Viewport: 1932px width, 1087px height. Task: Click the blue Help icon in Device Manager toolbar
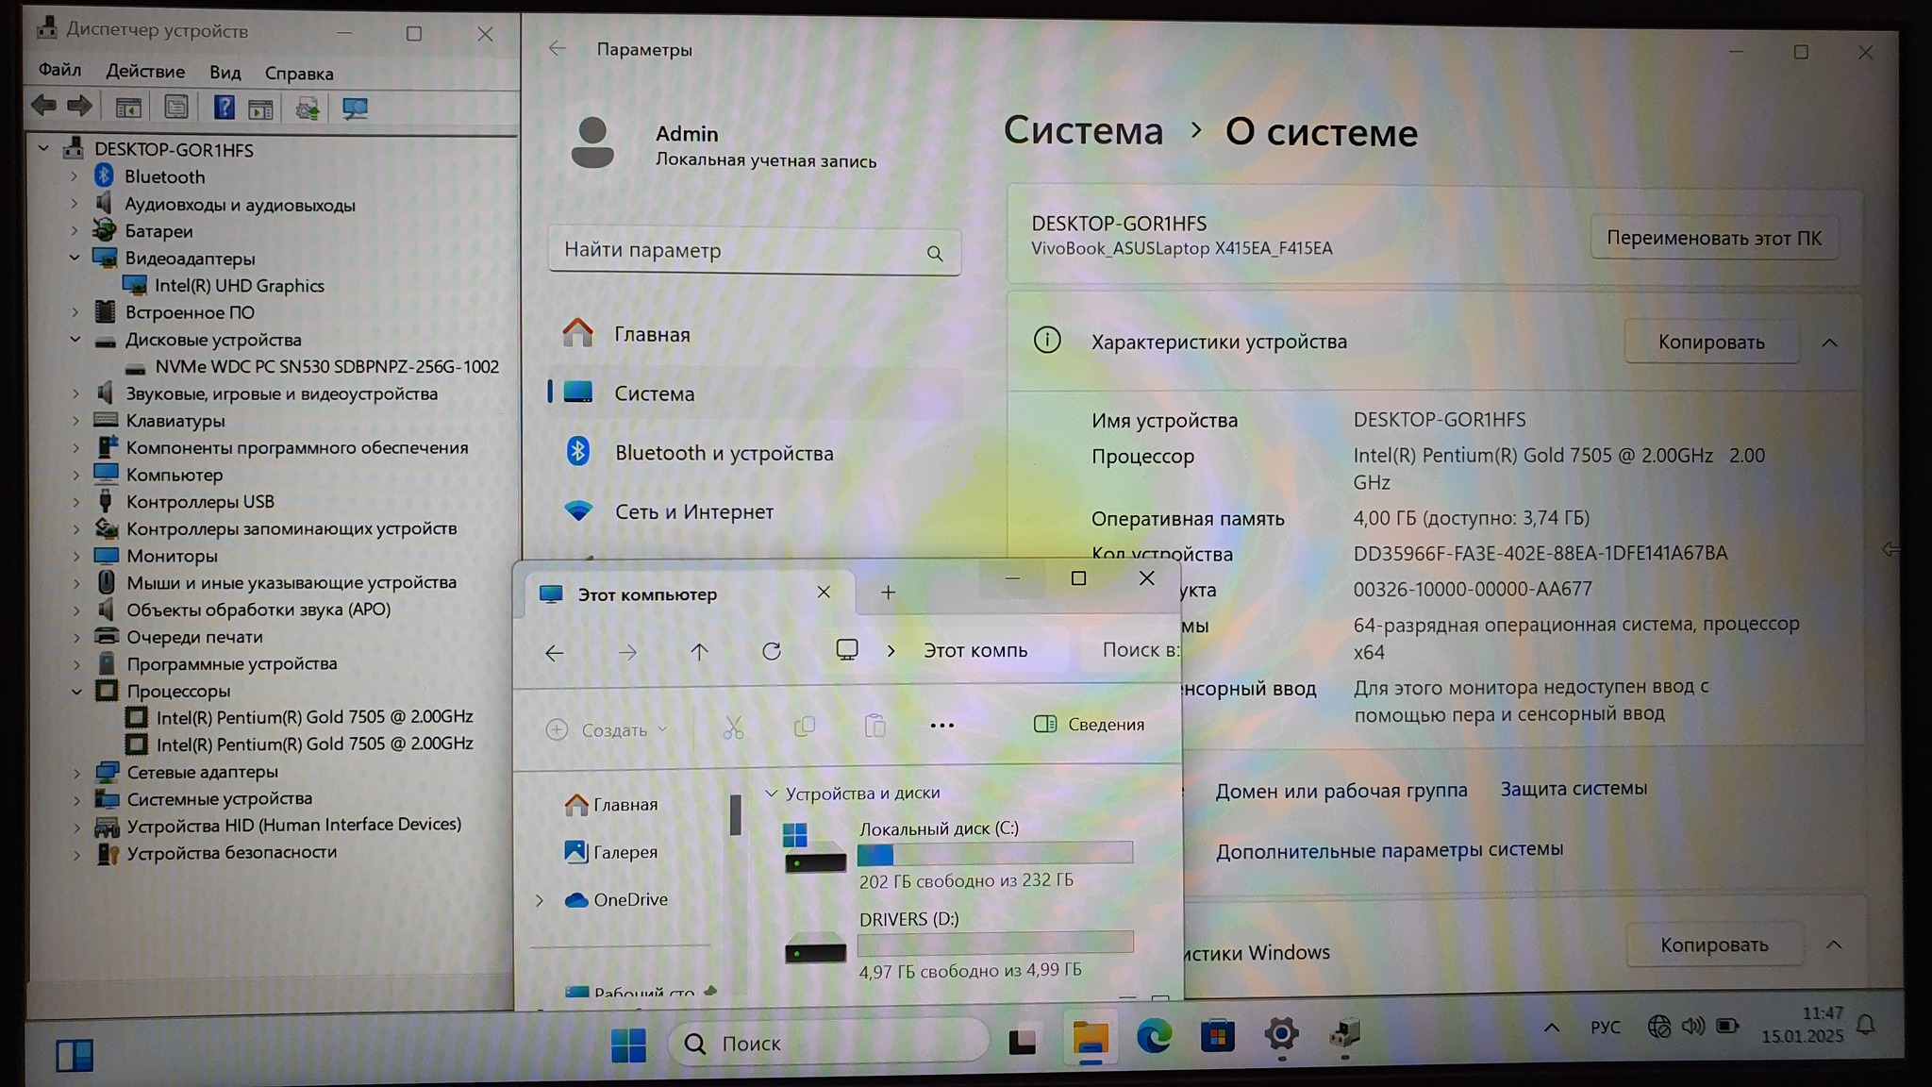[224, 108]
